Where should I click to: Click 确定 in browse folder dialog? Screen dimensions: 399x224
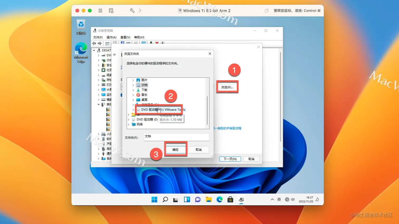[175, 150]
